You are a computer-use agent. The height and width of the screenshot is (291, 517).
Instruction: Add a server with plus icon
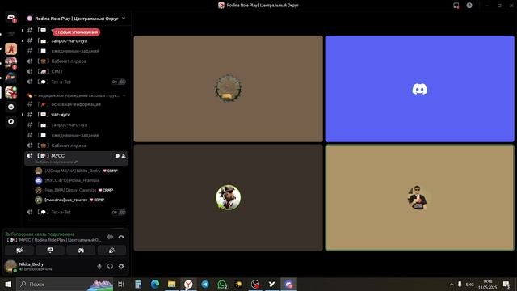tap(11, 107)
